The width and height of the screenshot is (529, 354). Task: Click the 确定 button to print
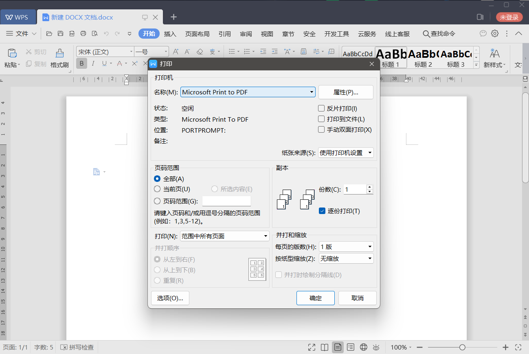pos(315,298)
